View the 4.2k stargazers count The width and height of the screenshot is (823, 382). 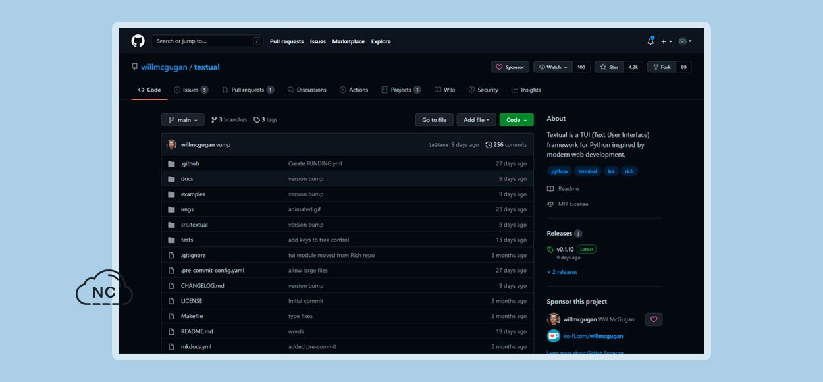click(x=633, y=67)
